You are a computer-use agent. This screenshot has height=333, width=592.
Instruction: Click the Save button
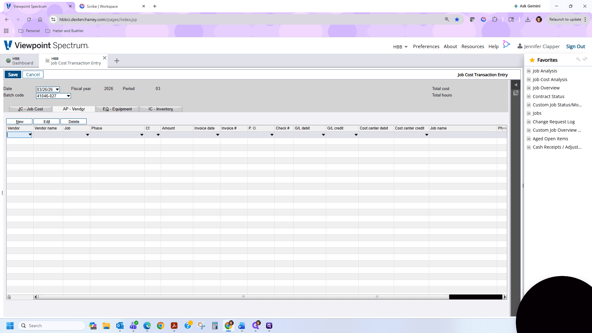(13, 75)
